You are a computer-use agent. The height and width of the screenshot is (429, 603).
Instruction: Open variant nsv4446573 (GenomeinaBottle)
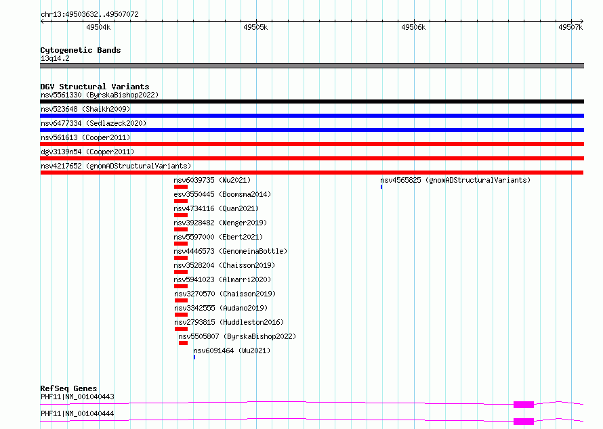point(230,251)
